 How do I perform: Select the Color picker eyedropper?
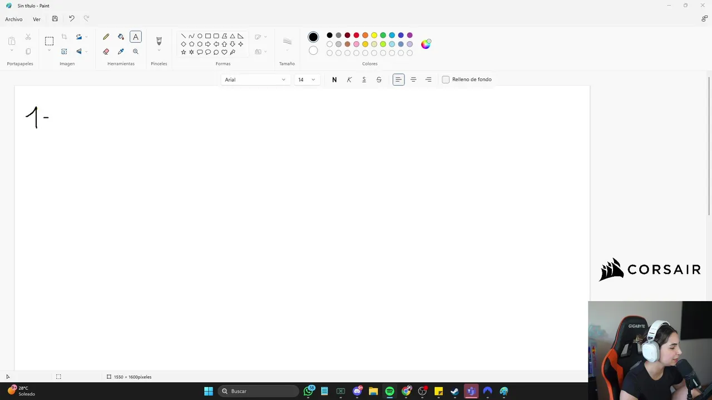coord(121,51)
